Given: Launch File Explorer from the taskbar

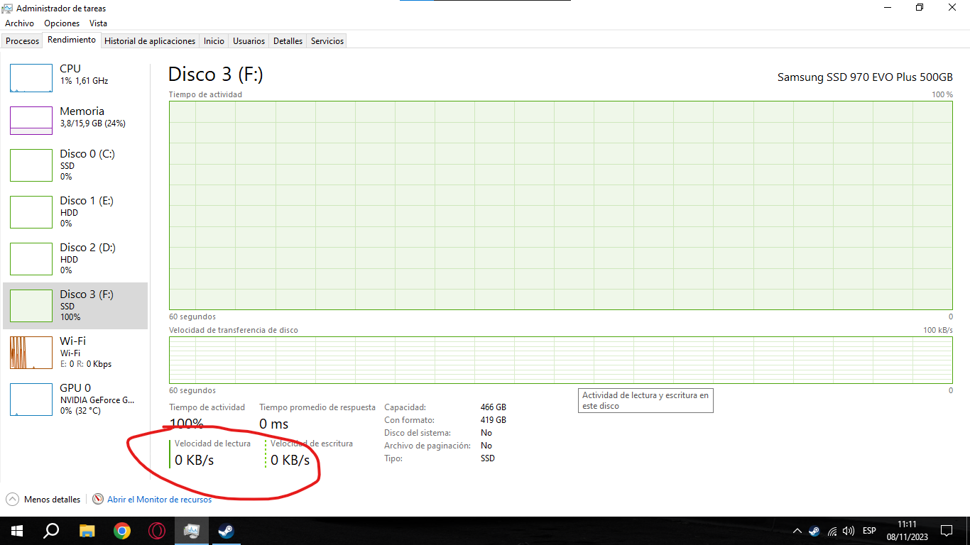Looking at the screenshot, I should 87,531.
